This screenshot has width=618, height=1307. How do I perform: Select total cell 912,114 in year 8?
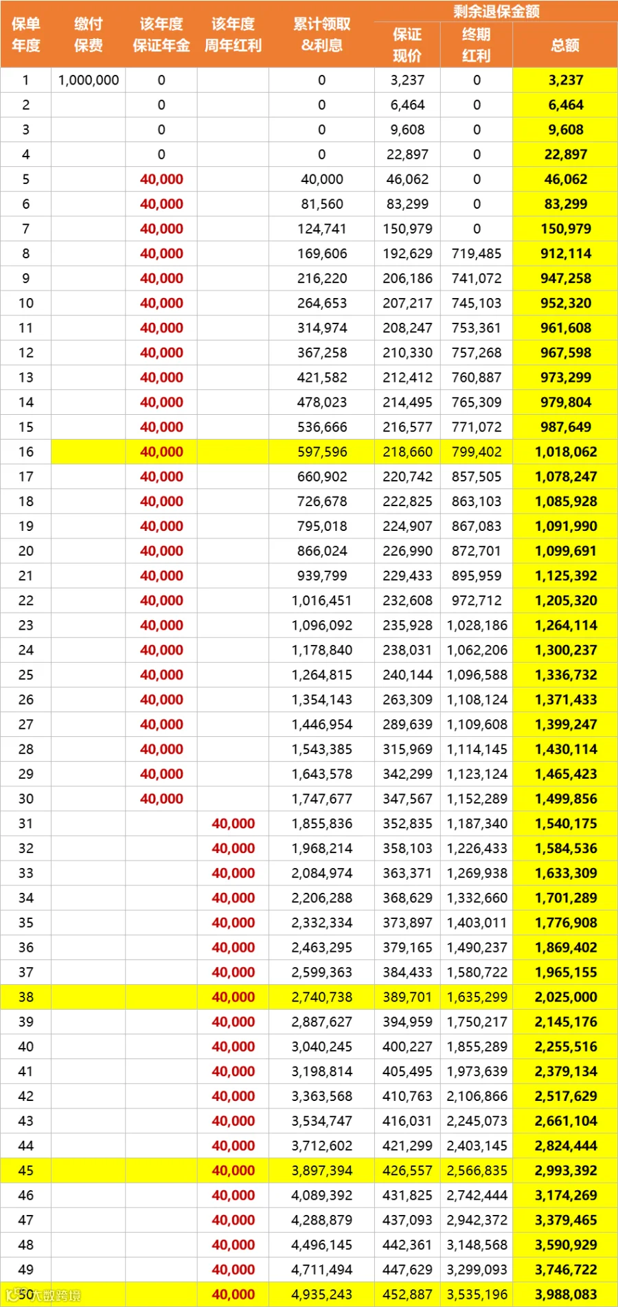tap(565, 253)
